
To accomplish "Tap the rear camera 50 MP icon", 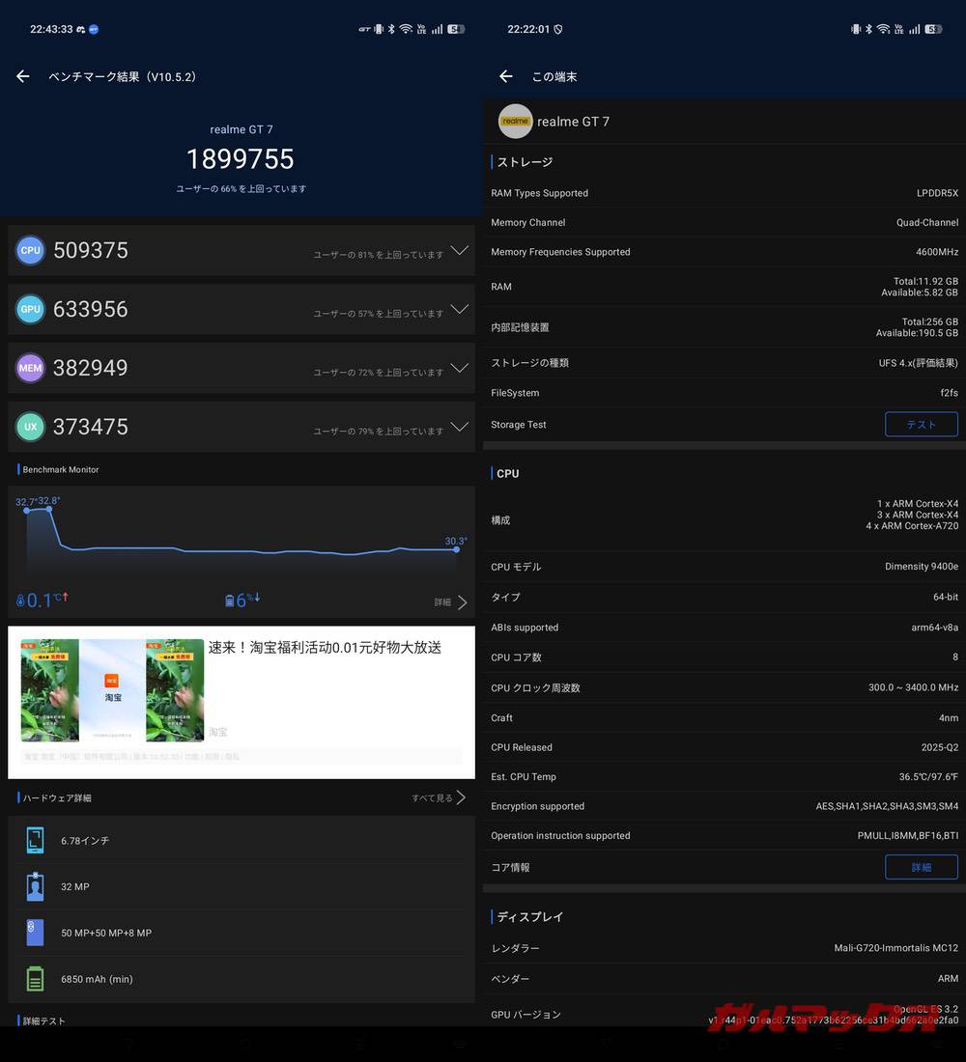I will click(35, 932).
